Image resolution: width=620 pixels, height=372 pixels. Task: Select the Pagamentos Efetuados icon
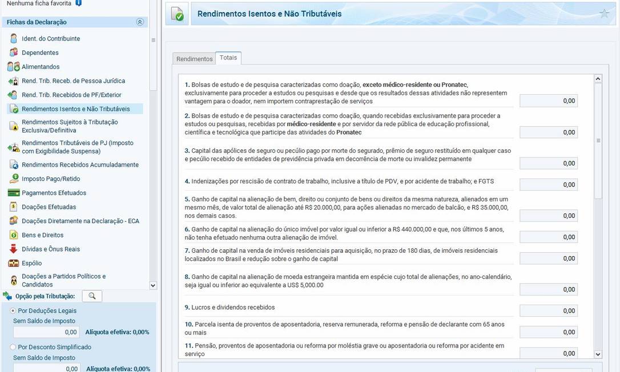pos(13,192)
